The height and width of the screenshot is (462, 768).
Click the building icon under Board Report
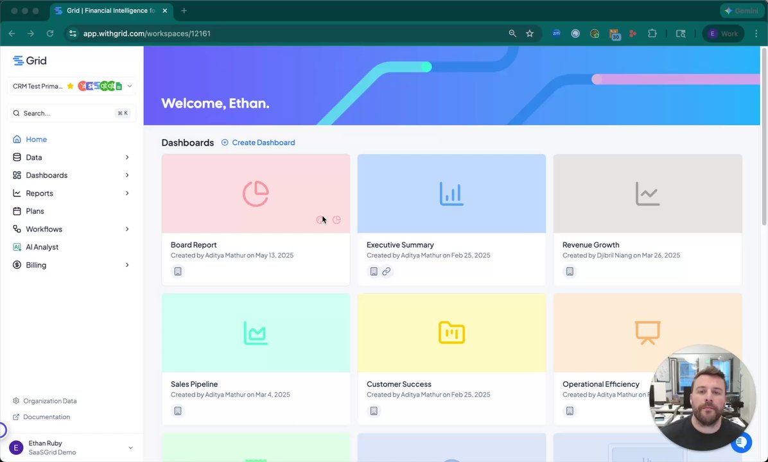(x=178, y=271)
